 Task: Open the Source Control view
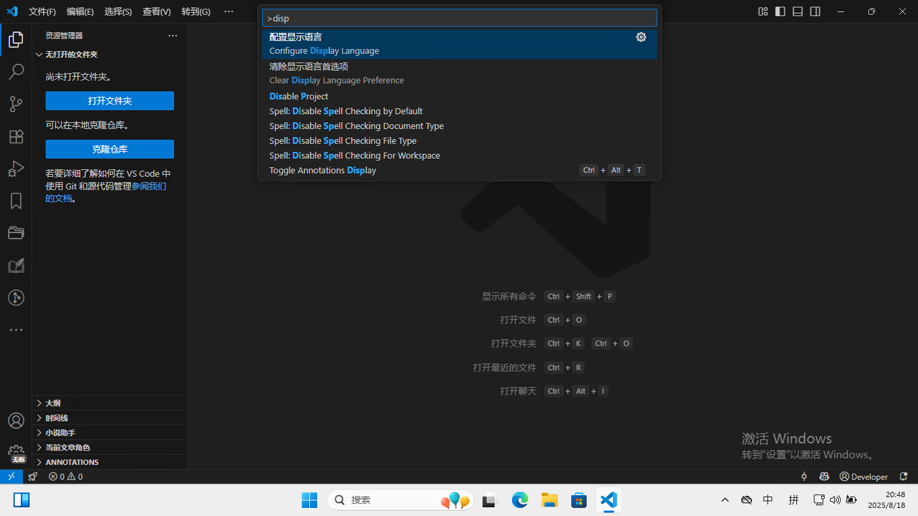pyautogui.click(x=16, y=103)
